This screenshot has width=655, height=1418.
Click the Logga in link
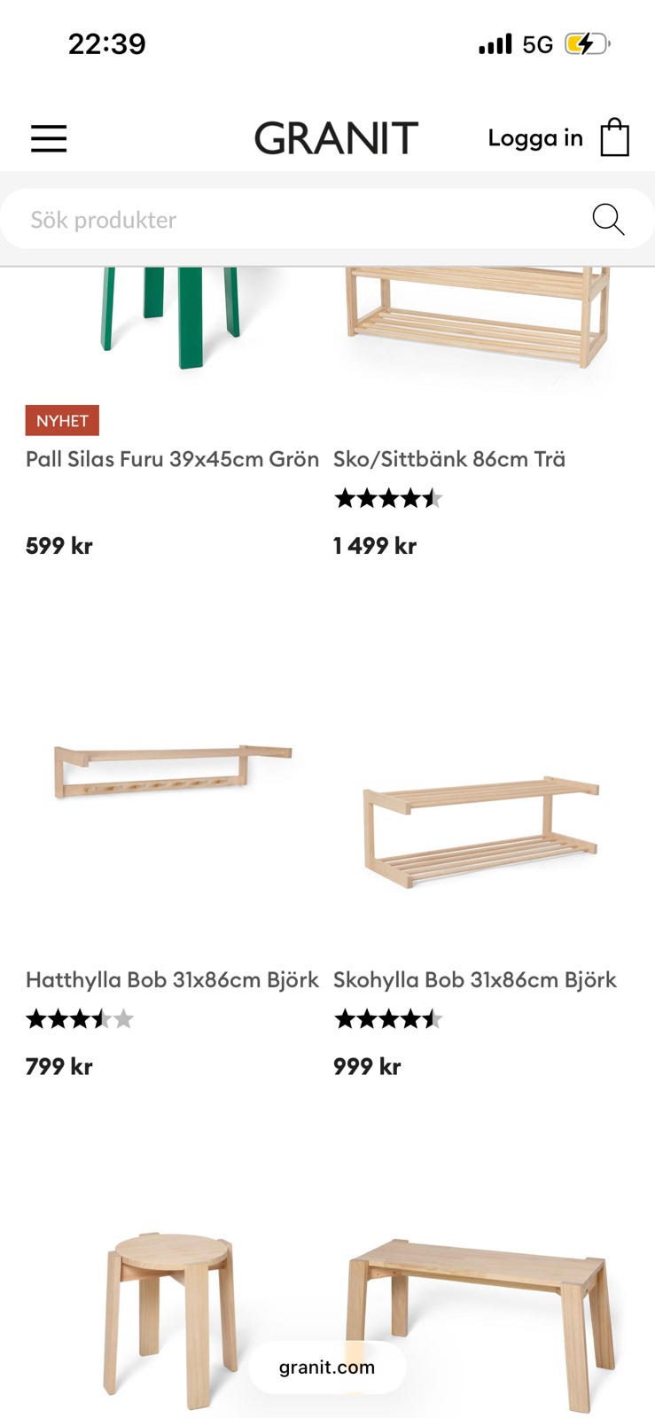pyautogui.click(x=534, y=138)
